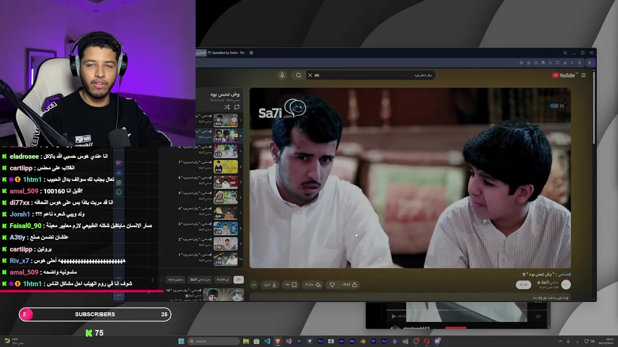The height and width of the screenshot is (347, 618).
Task: Select the 'الكل' filter chip
Action: (238, 280)
